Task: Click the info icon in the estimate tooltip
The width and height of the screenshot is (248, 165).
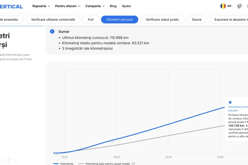Action: click(230, 102)
